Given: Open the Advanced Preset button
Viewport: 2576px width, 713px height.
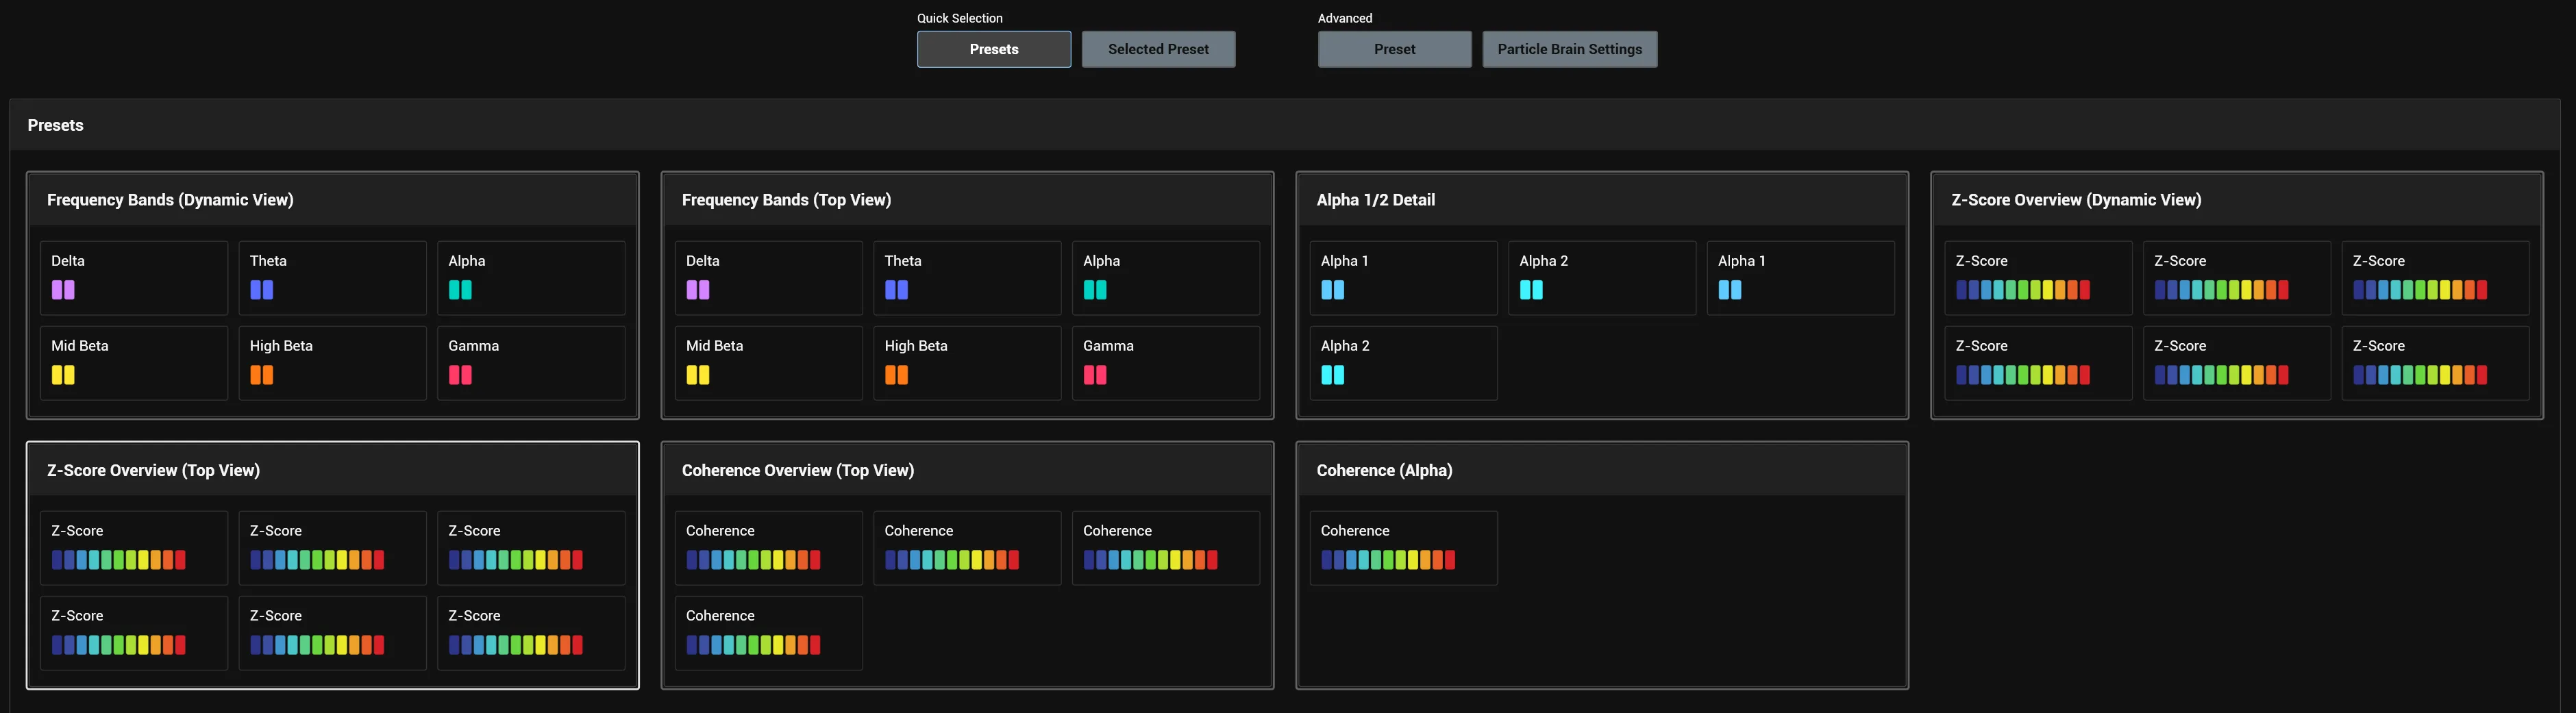Looking at the screenshot, I should tap(1394, 49).
